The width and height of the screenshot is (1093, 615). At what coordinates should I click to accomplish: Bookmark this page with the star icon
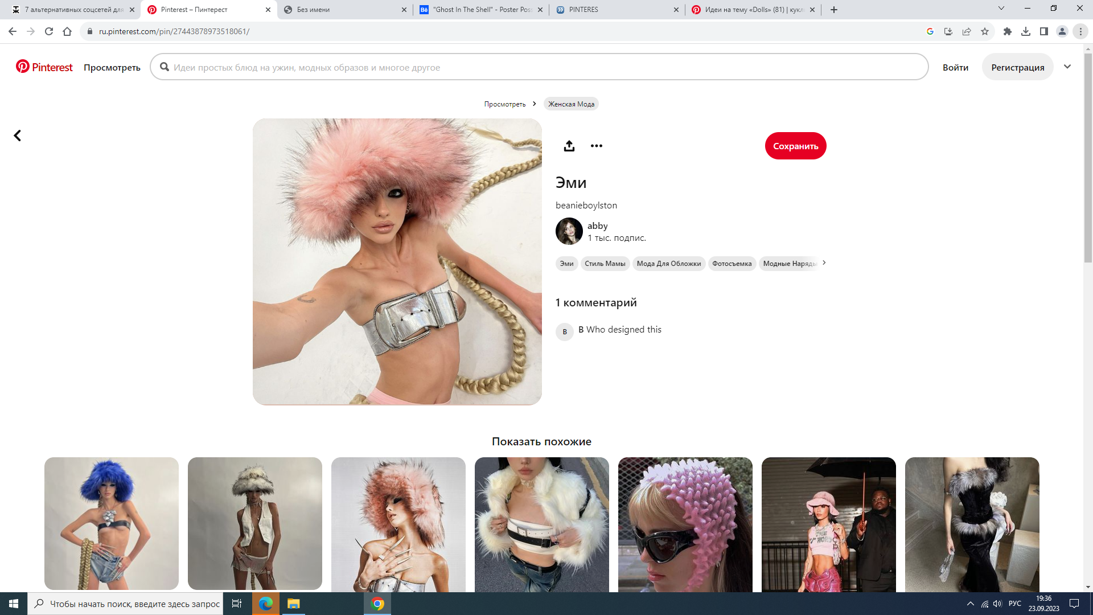tap(985, 31)
